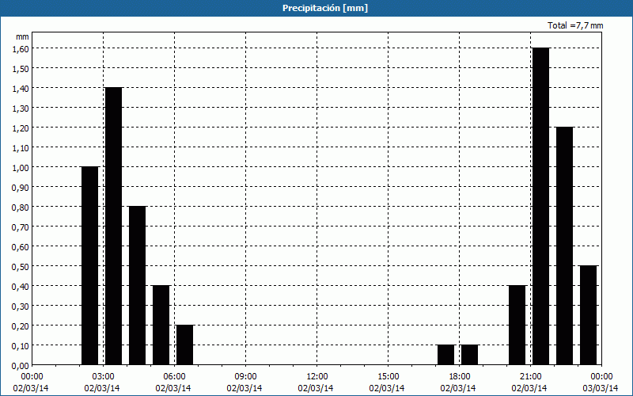Click the 0,10 mm bar just before 18:00
The image size is (633, 396).
tap(446, 355)
